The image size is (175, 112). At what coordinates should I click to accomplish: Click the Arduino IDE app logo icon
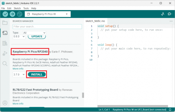click(x=3, y=3)
